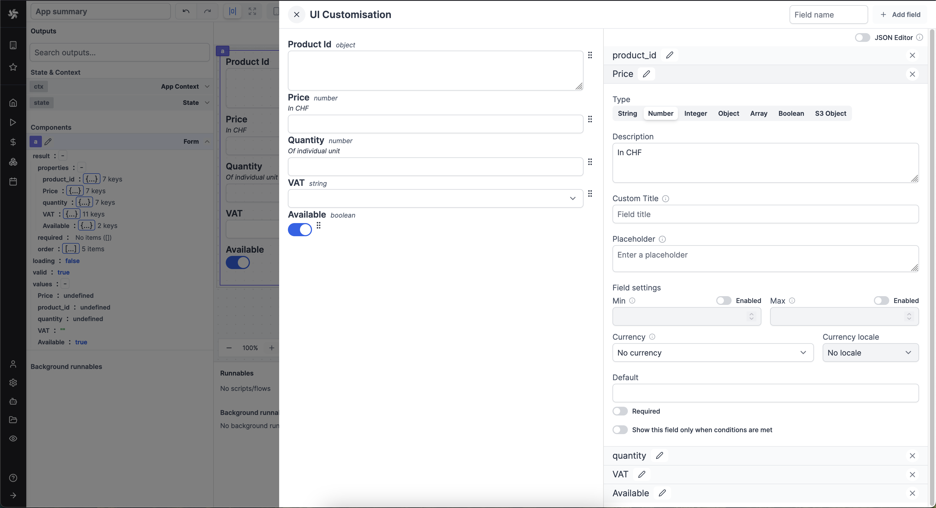936x508 pixels.
Task: Open the Runs play icon in sidebar
Action: (x=13, y=122)
